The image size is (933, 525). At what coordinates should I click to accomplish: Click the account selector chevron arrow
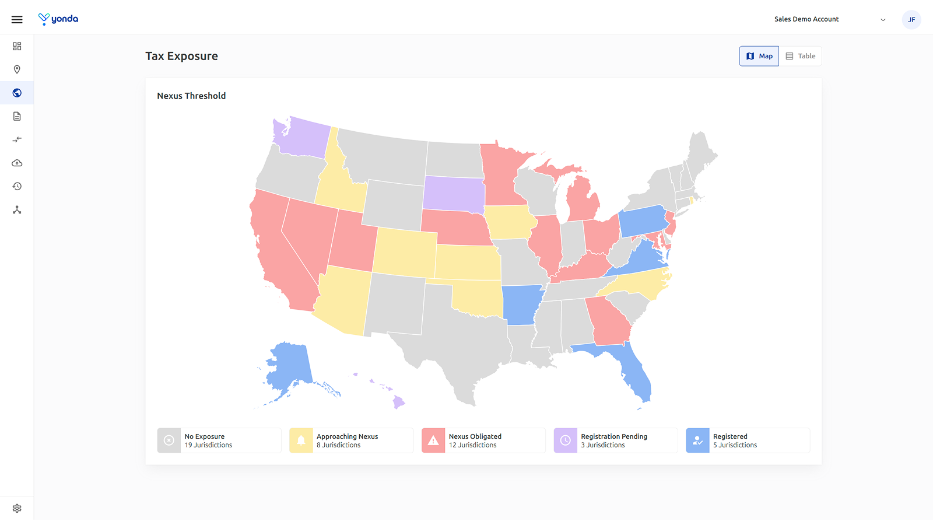883,20
